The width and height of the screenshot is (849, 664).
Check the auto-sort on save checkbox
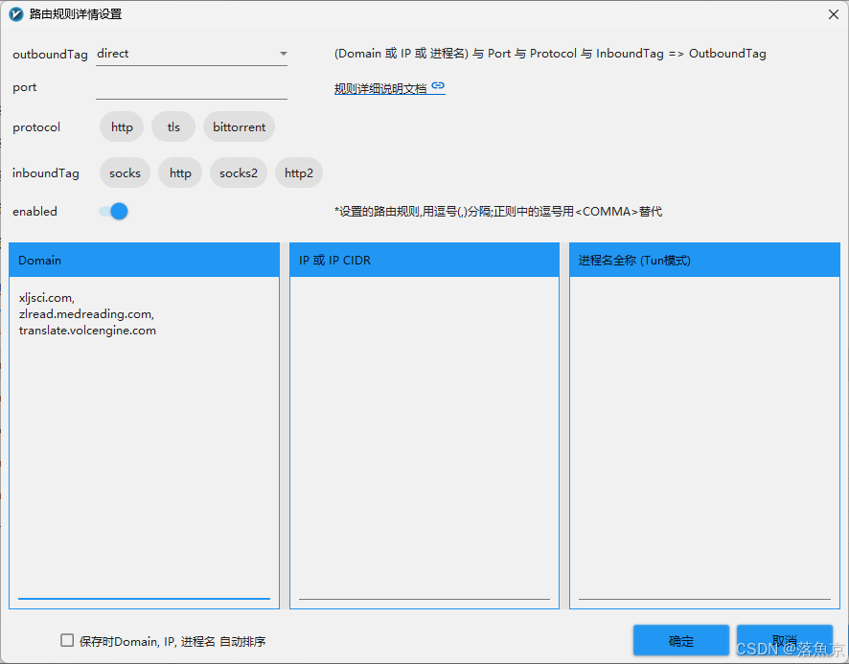coord(67,641)
